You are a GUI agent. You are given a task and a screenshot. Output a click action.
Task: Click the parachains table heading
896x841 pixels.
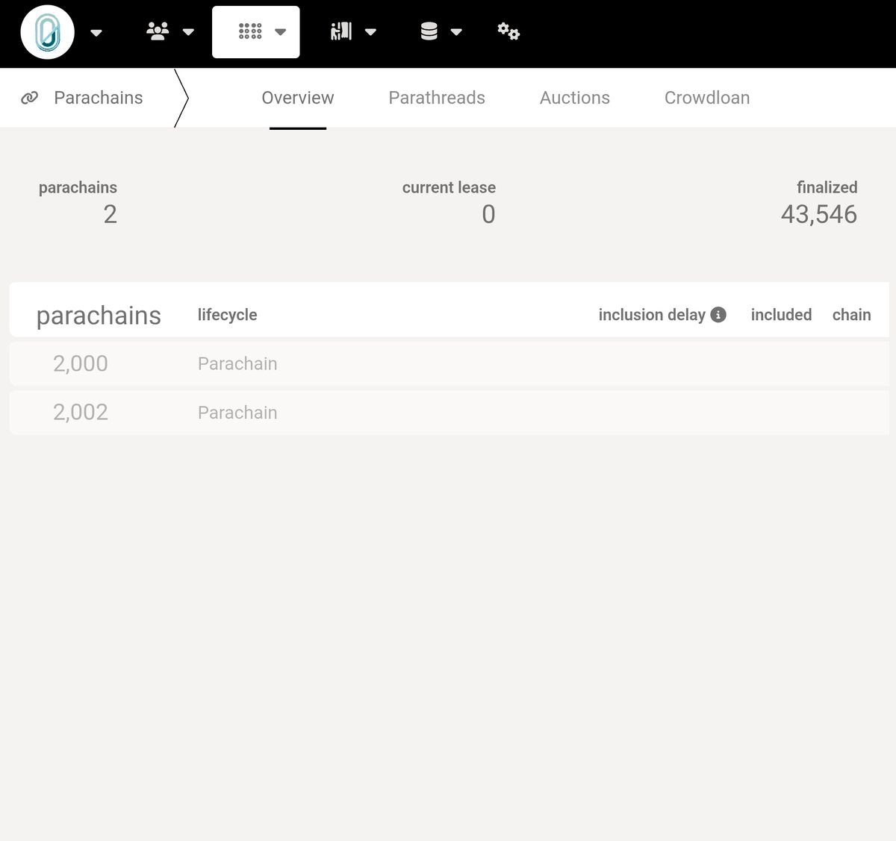pos(99,316)
